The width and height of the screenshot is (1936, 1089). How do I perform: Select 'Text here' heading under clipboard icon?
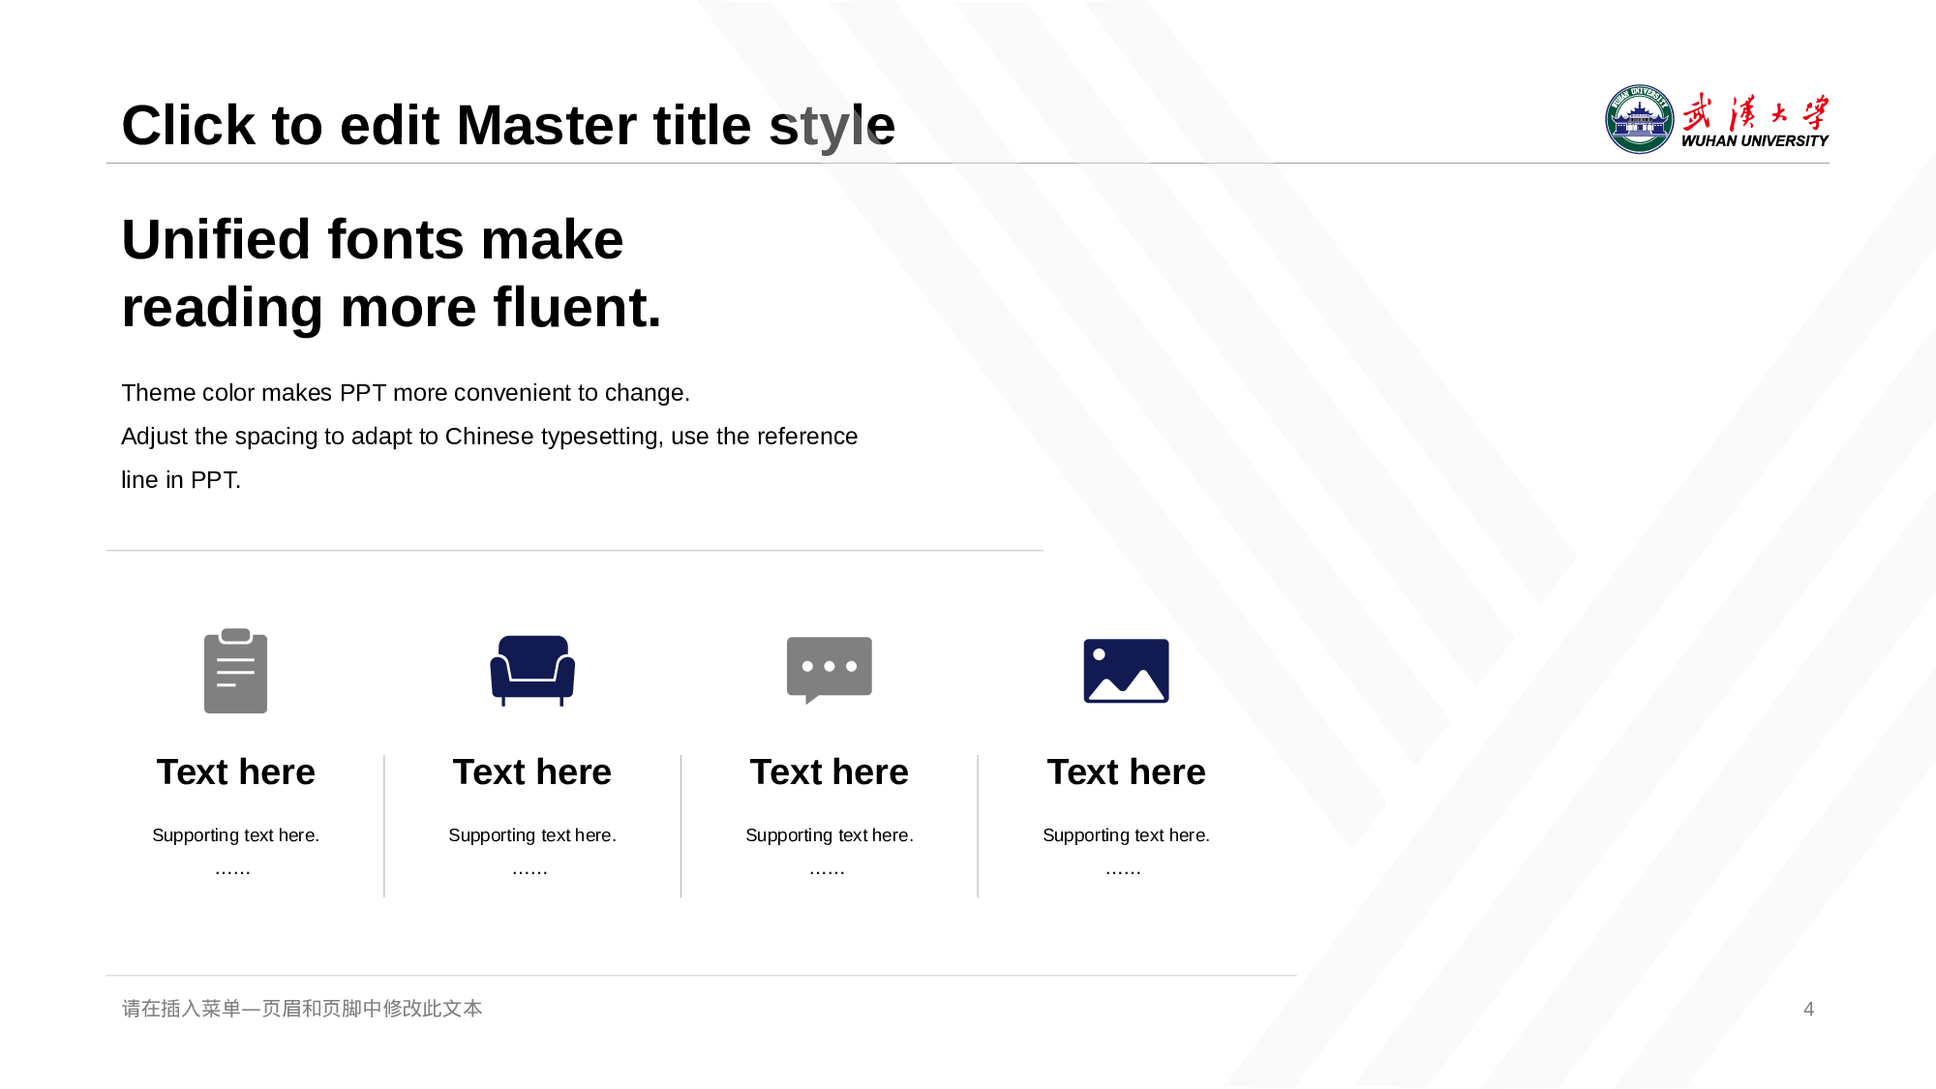click(x=236, y=772)
